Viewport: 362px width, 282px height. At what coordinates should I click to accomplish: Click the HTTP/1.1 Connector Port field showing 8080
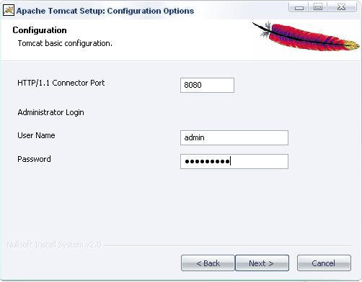[x=207, y=85]
